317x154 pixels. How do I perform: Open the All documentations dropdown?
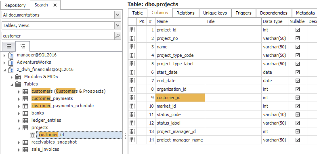coord(118,15)
